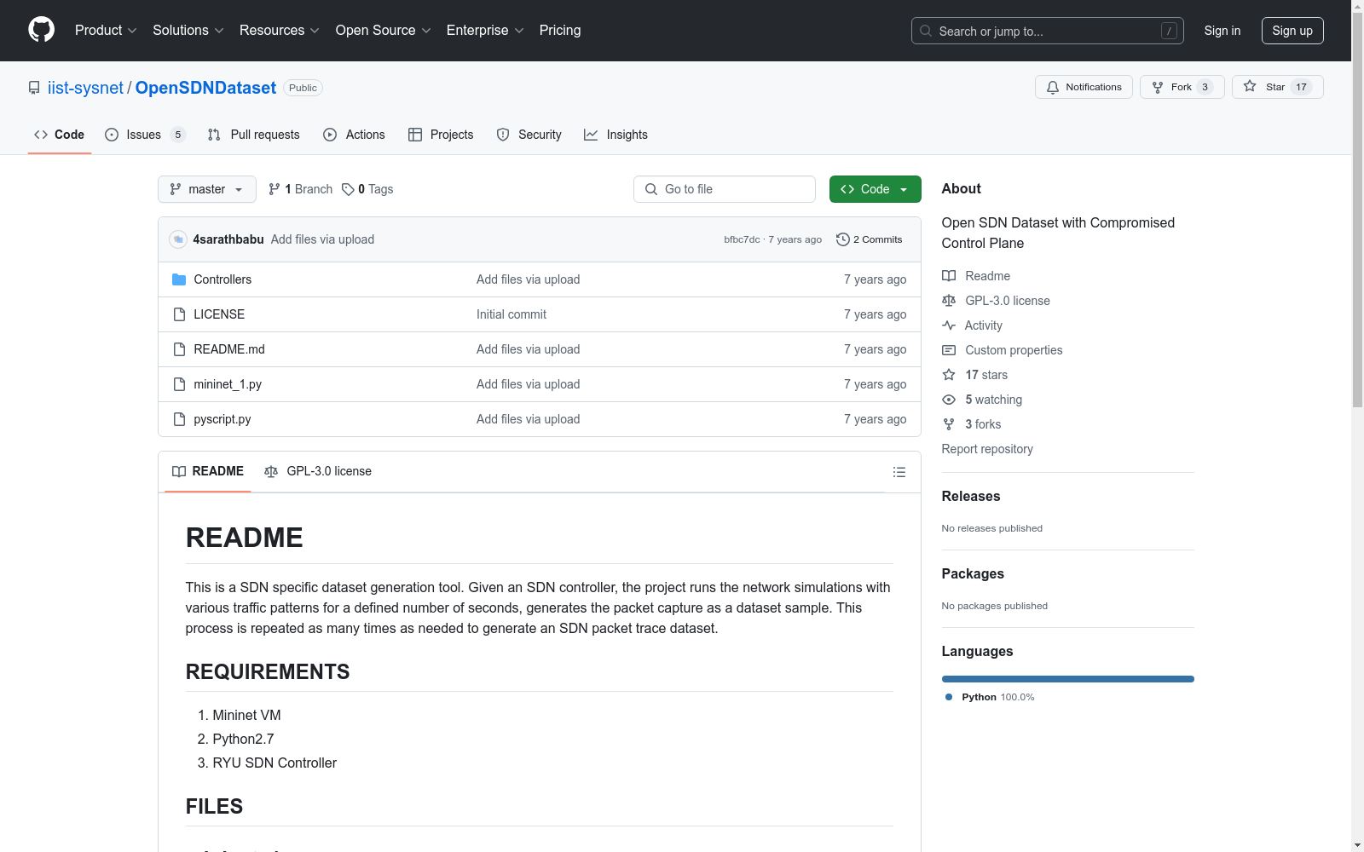Click the 4sarathbabu author name
1364x852 pixels.
click(228, 239)
